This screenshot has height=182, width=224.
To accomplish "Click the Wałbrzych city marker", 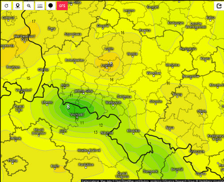I will coord(113,105).
